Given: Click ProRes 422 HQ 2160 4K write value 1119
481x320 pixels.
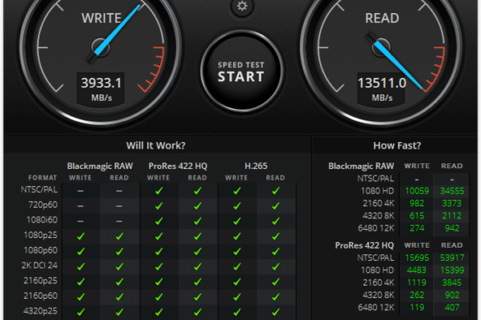Looking at the screenshot, I should (417, 282).
